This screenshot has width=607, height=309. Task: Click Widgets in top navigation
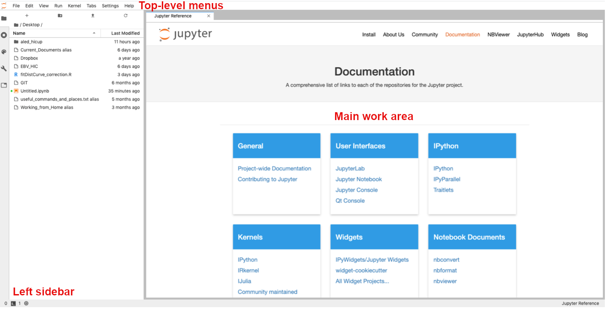coord(561,35)
